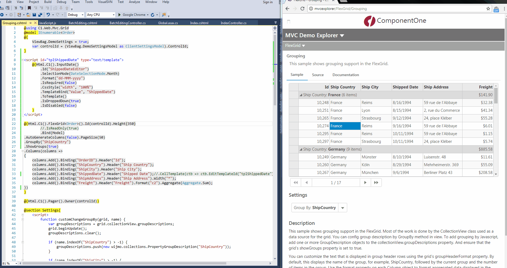
Task: Reload the Chrome page
Action: click(x=302, y=9)
